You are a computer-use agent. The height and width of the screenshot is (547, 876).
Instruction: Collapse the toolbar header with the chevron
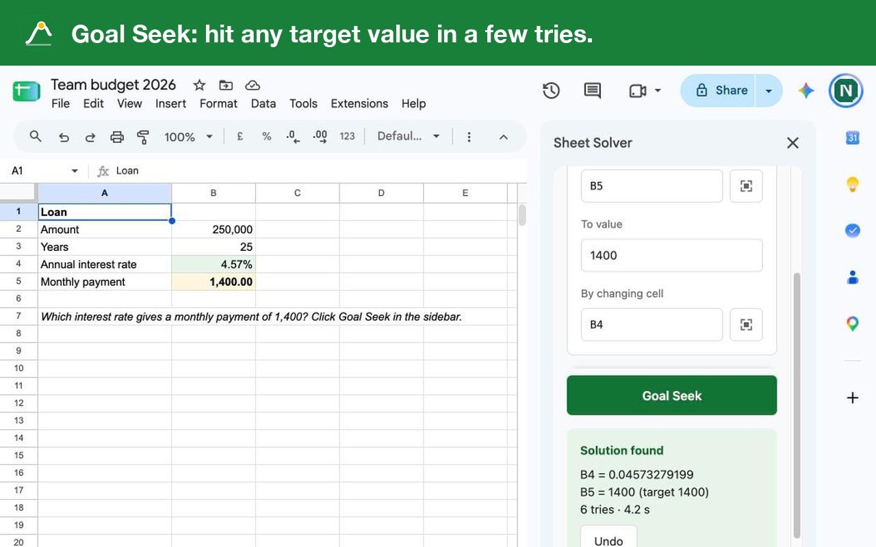click(503, 137)
